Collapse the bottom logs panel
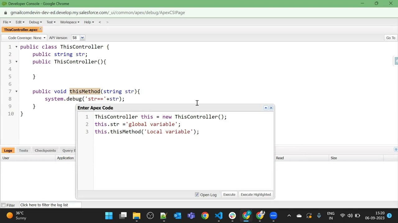 click(x=396, y=150)
